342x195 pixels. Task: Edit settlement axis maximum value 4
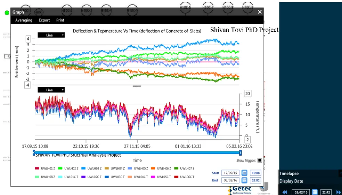click(x=28, y=39)
